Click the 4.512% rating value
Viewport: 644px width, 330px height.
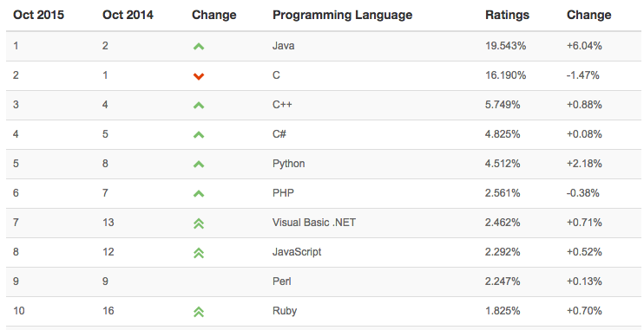(503, 164)
